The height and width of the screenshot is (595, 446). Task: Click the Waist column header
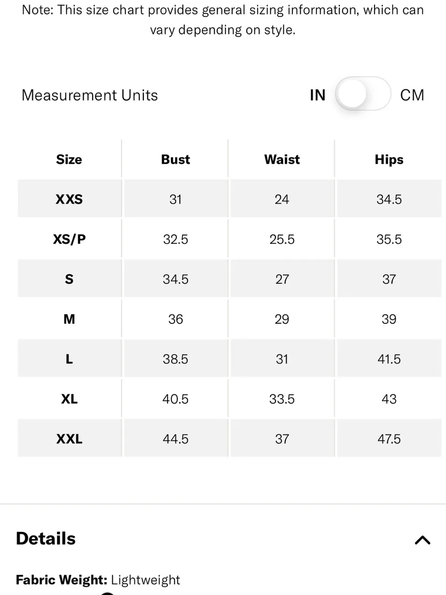(282, 159)
